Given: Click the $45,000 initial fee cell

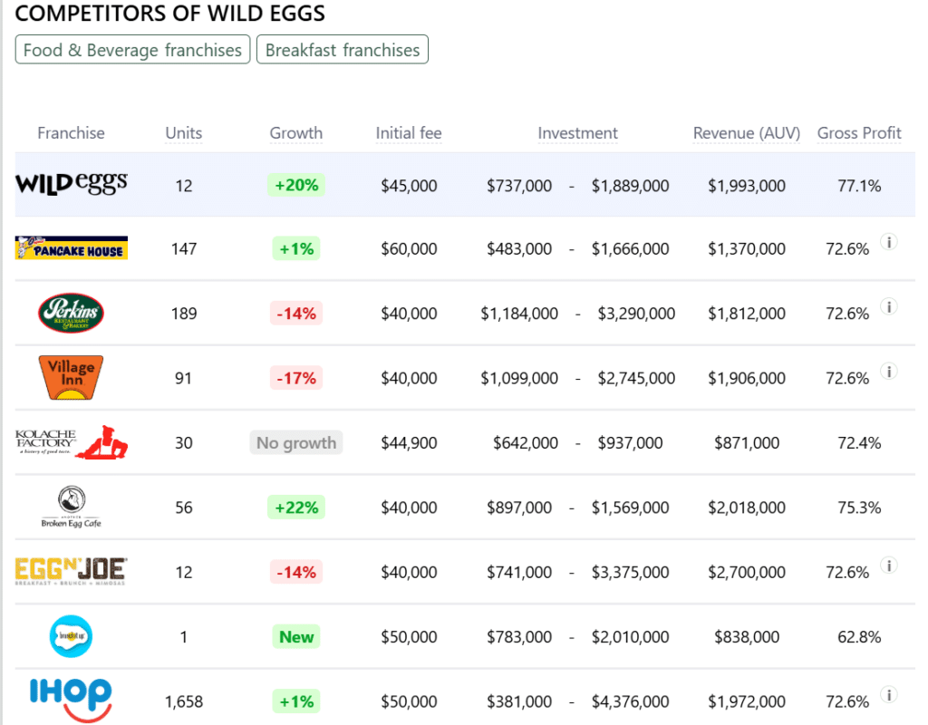Looking at the screenshot, I should pyautogui.click(x=409, y=186).
